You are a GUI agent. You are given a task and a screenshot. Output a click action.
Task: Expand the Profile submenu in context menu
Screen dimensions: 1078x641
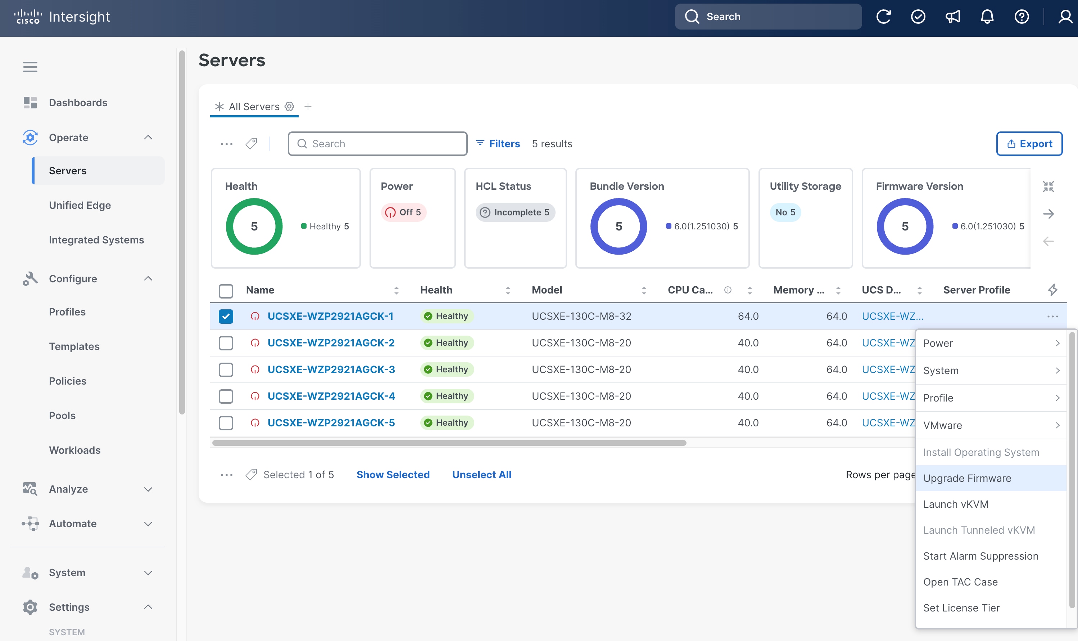click(x=991, y=398)
